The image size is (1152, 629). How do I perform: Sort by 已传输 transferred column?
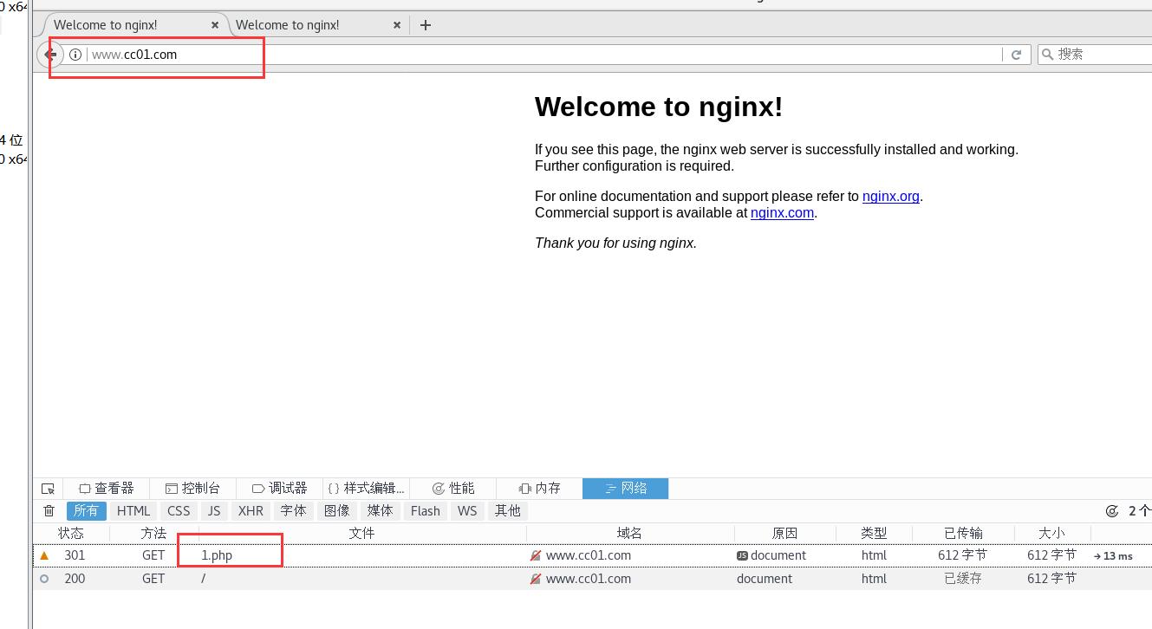point(963,534)
